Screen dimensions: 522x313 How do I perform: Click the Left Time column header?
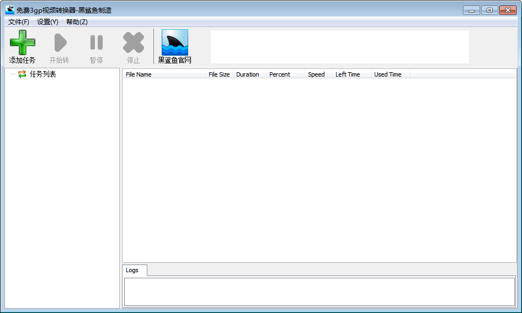point(351,74)
